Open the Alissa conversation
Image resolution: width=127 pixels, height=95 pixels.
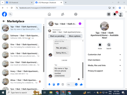21,82
